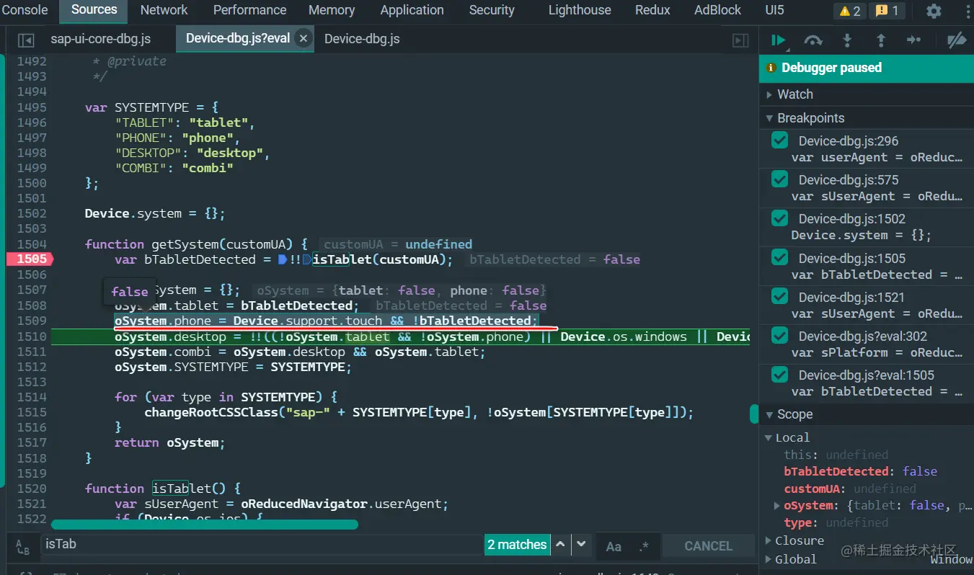Uncheck the Device-dbg.js:296 breakpoint

pos(779,141)
